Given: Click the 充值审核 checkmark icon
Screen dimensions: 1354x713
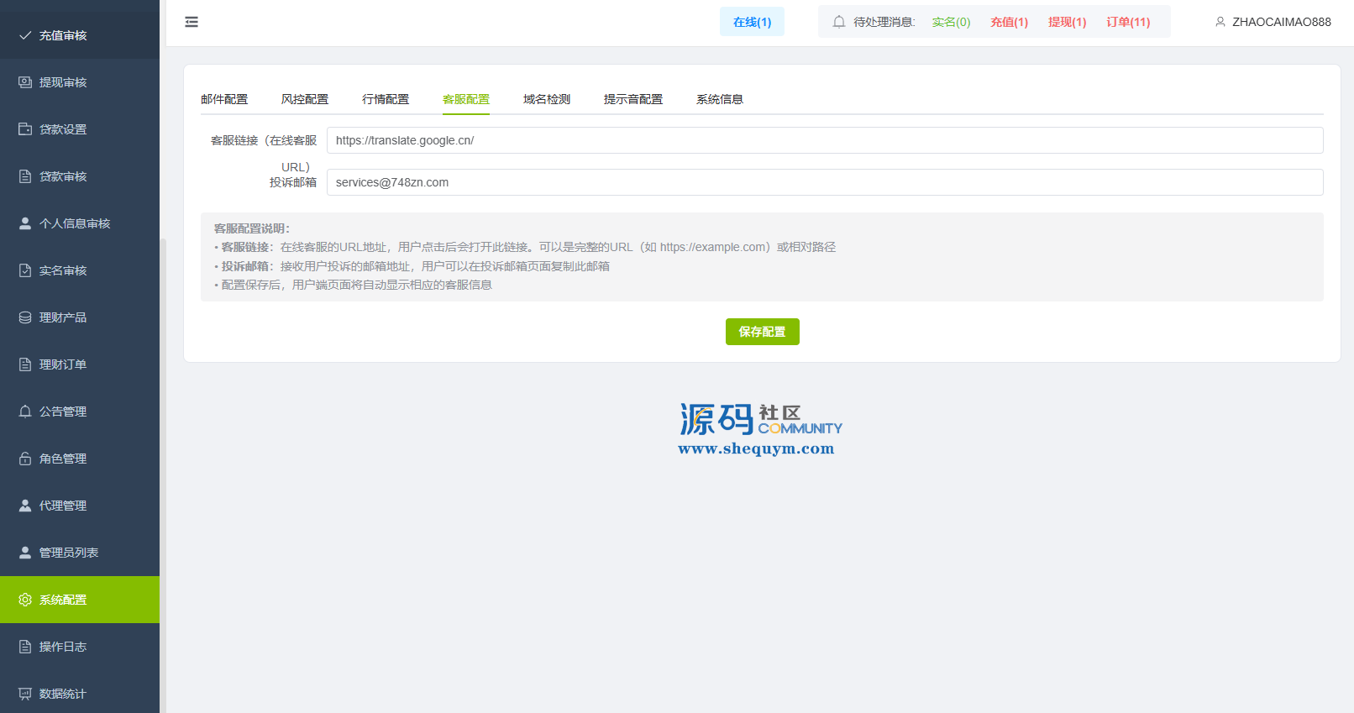Looking at the screenshot, I should tap(25, 35).
